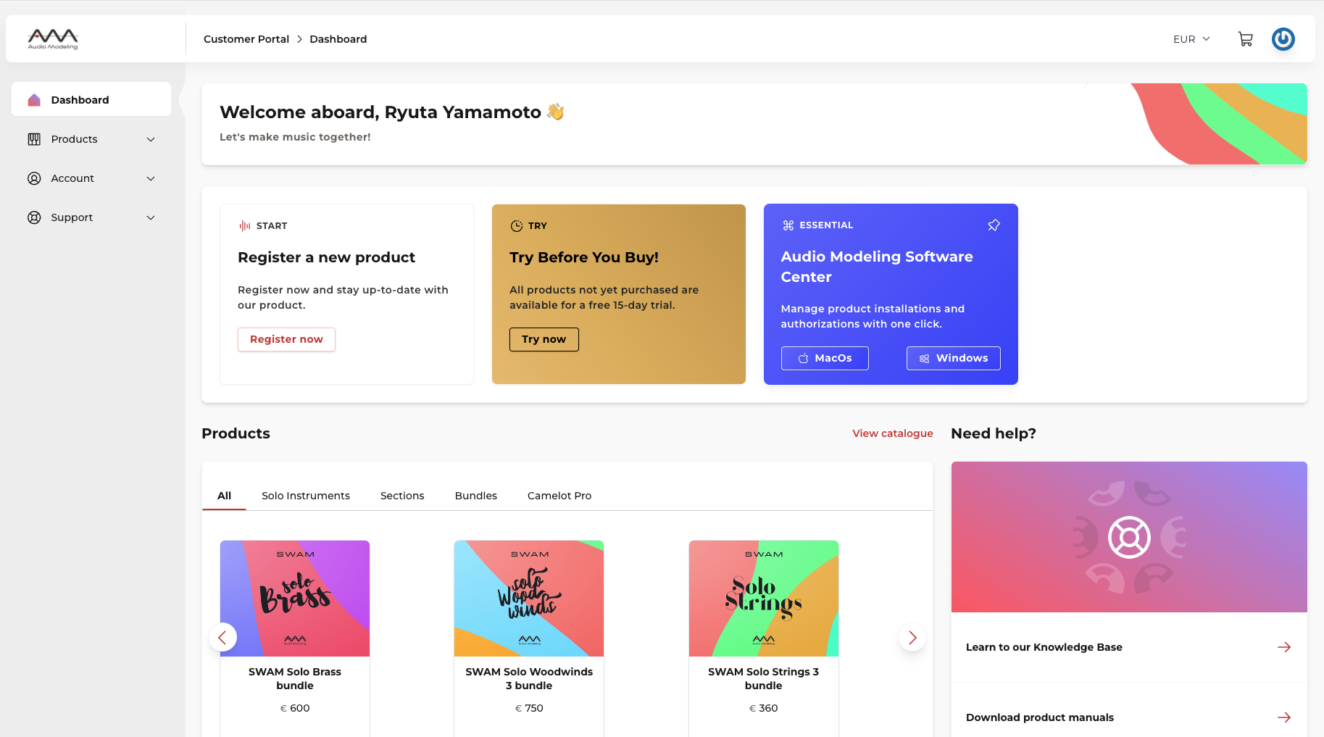Show previous products with left carousel arrow

pyautogui.click(x=222, y=637)
